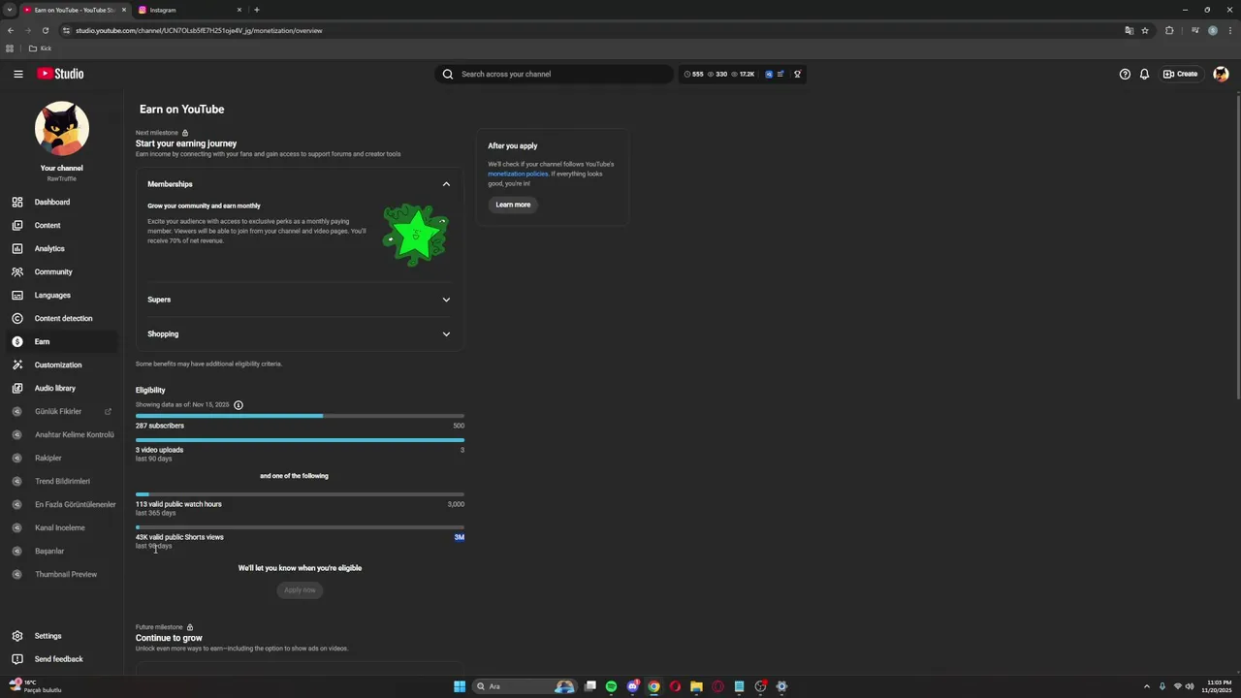The height and width of the screenshot is (698, 1241).
Task: Open the Help question mark icon
Action: 1125,74
